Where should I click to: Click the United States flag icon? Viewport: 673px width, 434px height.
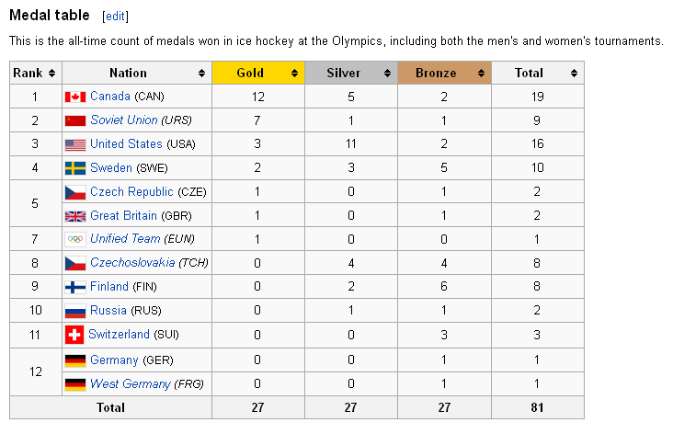(74, 144)
